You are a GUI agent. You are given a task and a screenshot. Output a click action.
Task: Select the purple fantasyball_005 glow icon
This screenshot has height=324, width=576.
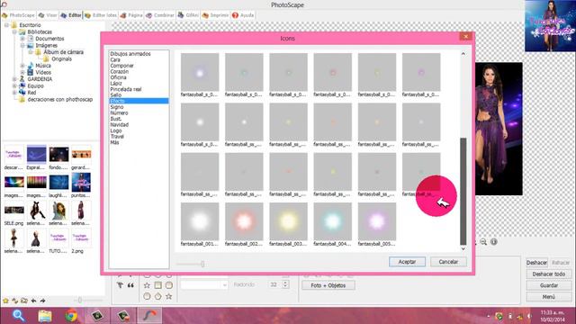[377, 221]
